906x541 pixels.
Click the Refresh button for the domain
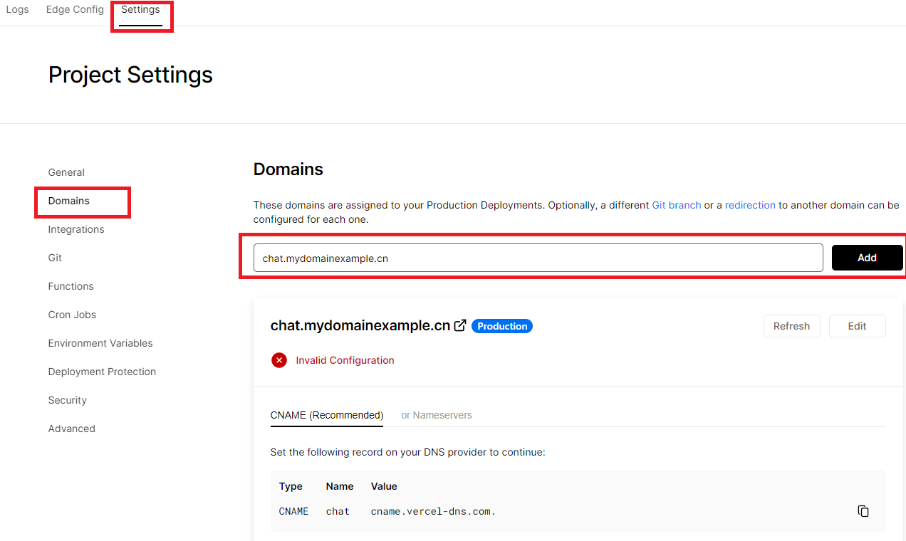click(x=791, y=326)
